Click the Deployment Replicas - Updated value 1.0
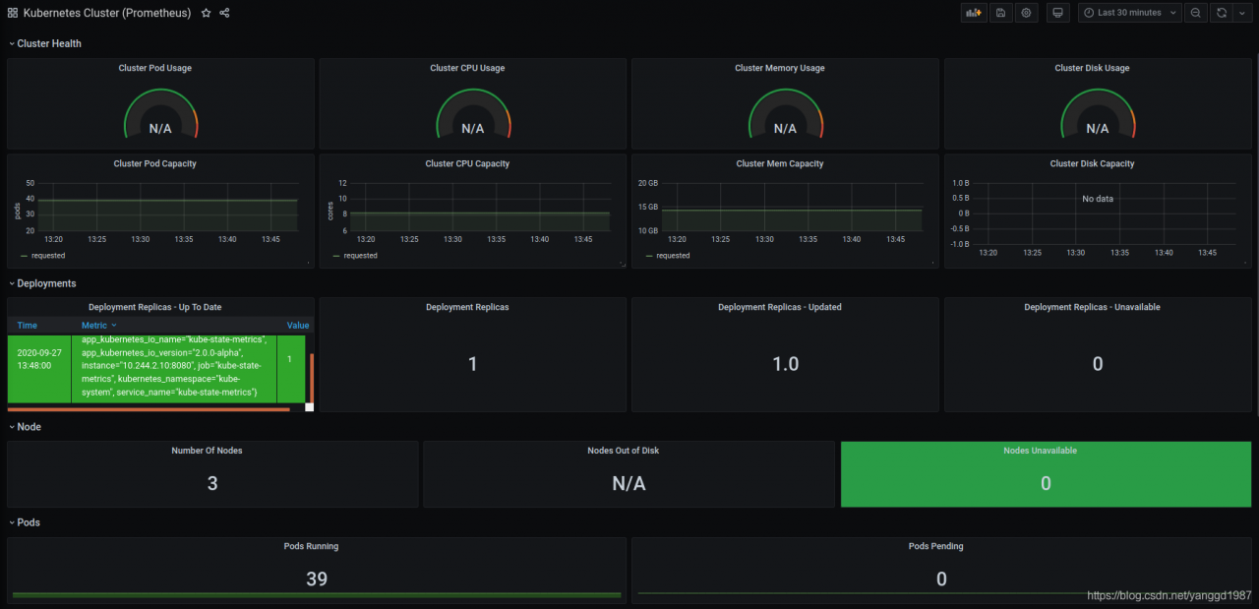Screen dimensions: 1259x609 coord(786,364)
